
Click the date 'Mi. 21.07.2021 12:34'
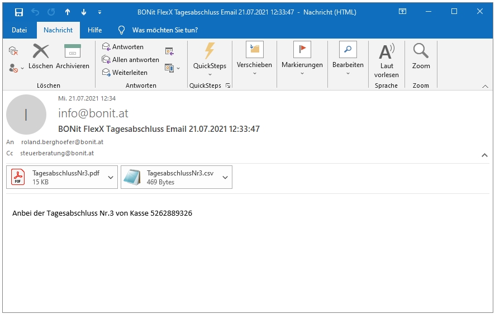tap(87, 98)
